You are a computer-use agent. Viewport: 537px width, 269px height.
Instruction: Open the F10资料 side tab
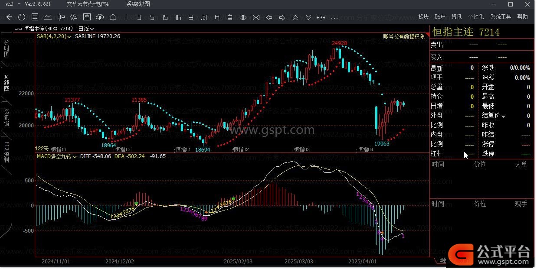[x=7, y=152]
